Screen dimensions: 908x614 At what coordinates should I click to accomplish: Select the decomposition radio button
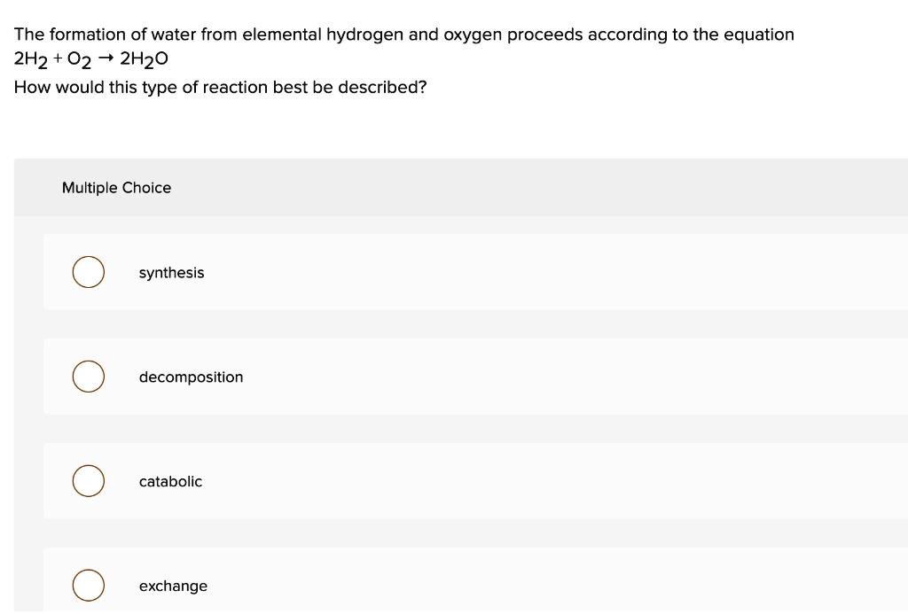88,377
